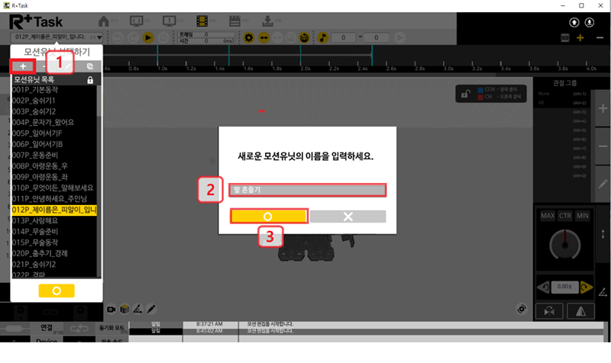Screen dimensions: 611x363
Task: Click the MAX button in joint panel
Action: tap(548, 216)
